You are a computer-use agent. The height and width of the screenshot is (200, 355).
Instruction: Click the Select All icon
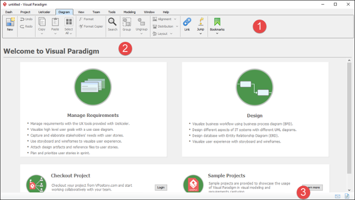pyautogui.click(x=69, y=22)
